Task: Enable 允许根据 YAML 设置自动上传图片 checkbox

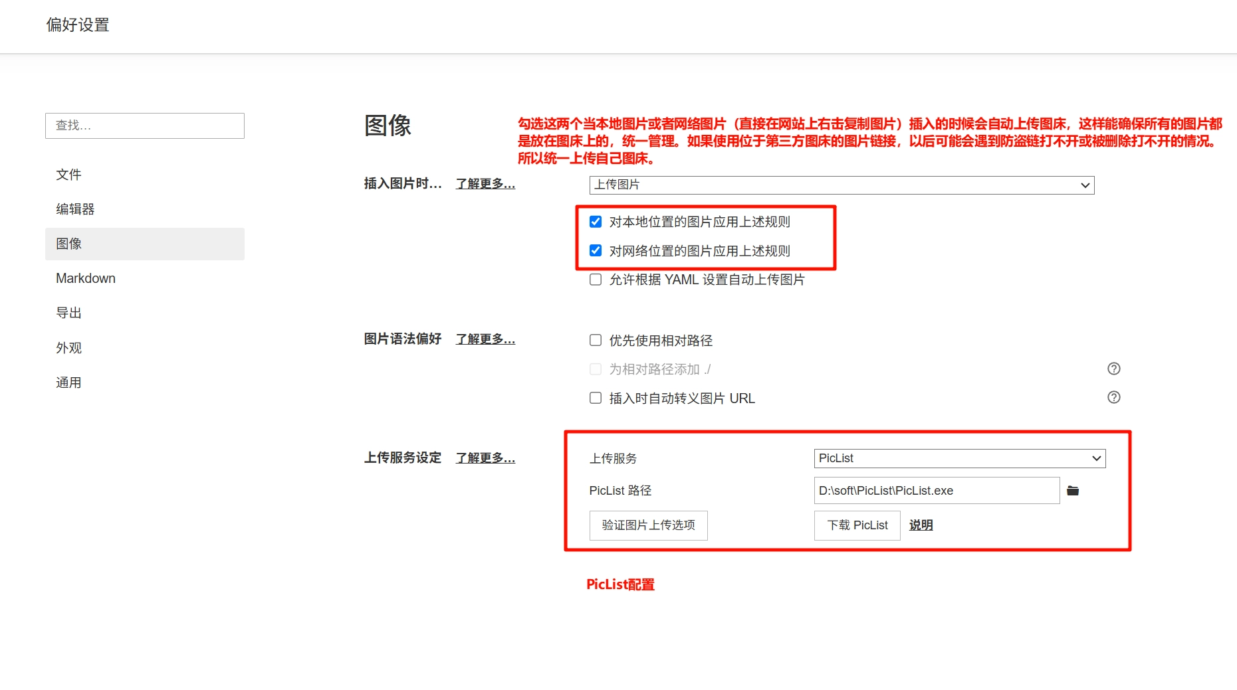Action: 596,280
